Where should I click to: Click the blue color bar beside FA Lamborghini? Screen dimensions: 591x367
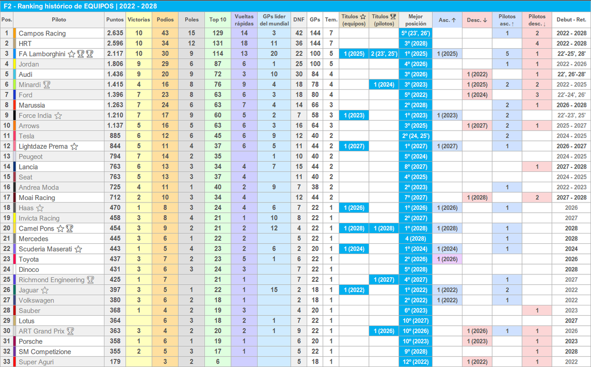click(15, 54)
